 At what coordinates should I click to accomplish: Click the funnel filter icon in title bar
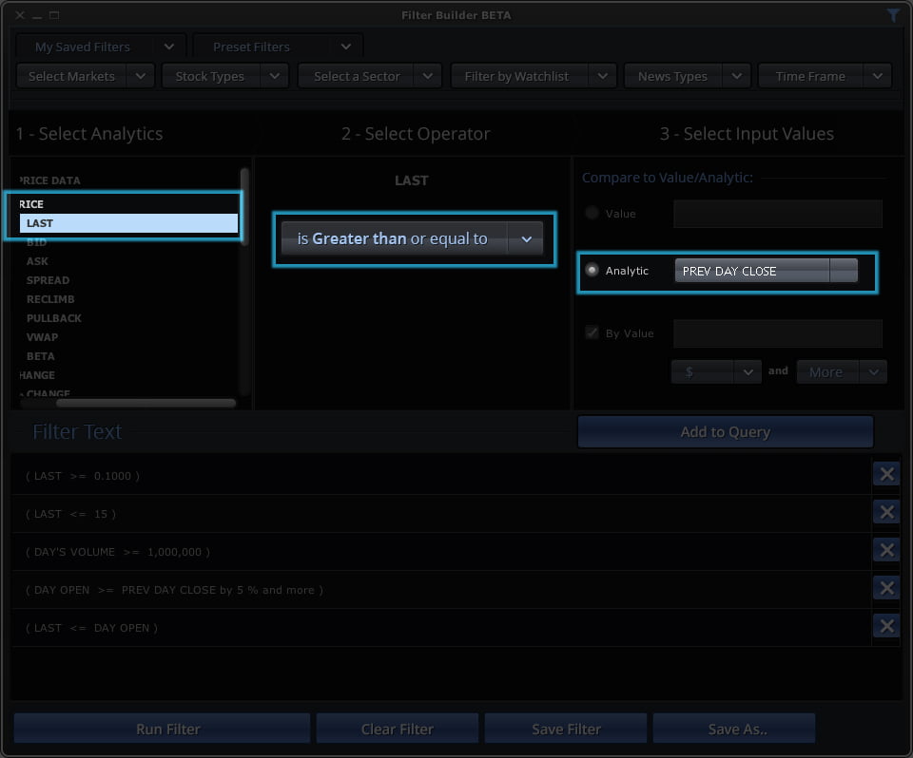click(893, 15)
